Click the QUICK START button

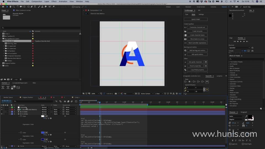pos(195,19)
